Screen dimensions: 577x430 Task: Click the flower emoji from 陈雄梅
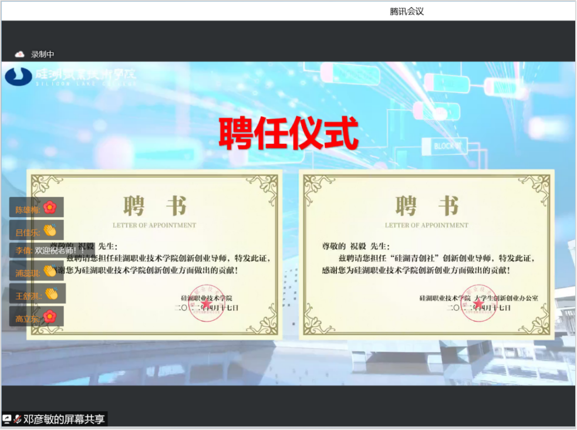coord(50,207)
